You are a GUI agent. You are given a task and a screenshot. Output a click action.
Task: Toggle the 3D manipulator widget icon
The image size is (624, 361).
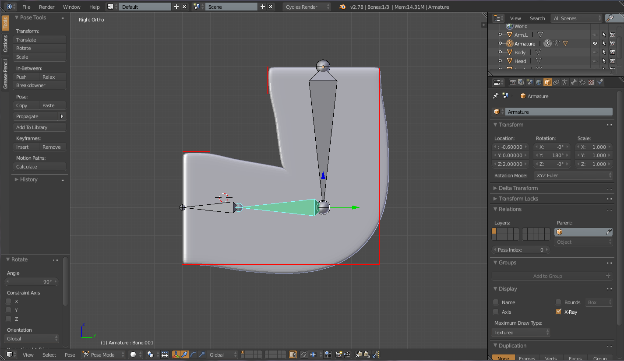(176, 354)
